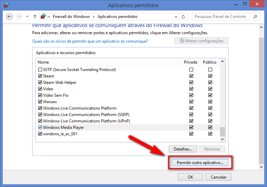The width and height of the screenshot is (267, 187).
Task: Click the double chevron in address bar
Action: coord(49,17)
